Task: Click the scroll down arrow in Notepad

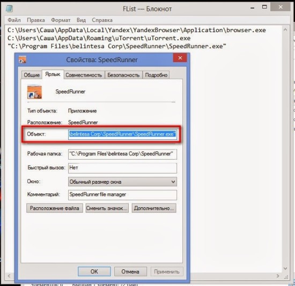Action: (285, 268)
